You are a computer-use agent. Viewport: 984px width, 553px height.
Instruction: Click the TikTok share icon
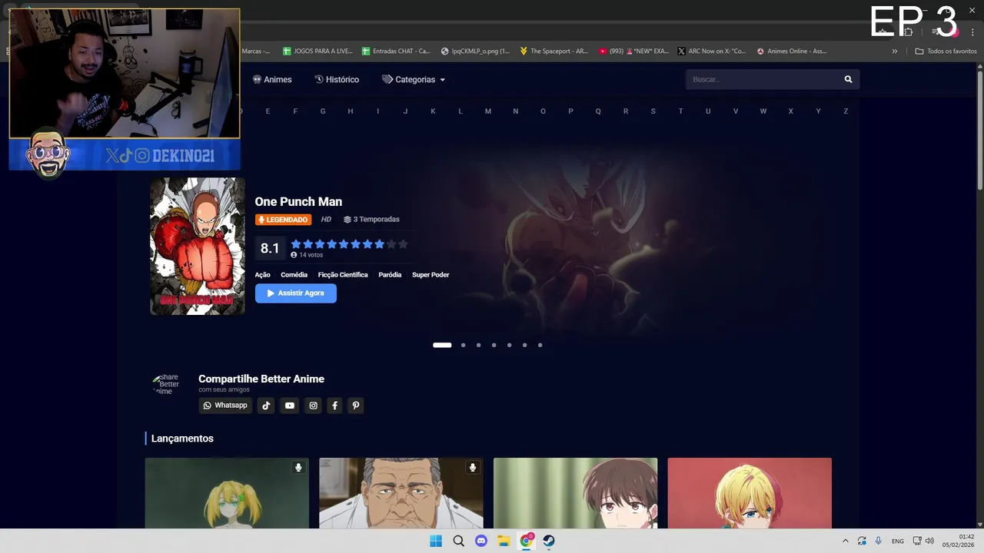point(266,406)
